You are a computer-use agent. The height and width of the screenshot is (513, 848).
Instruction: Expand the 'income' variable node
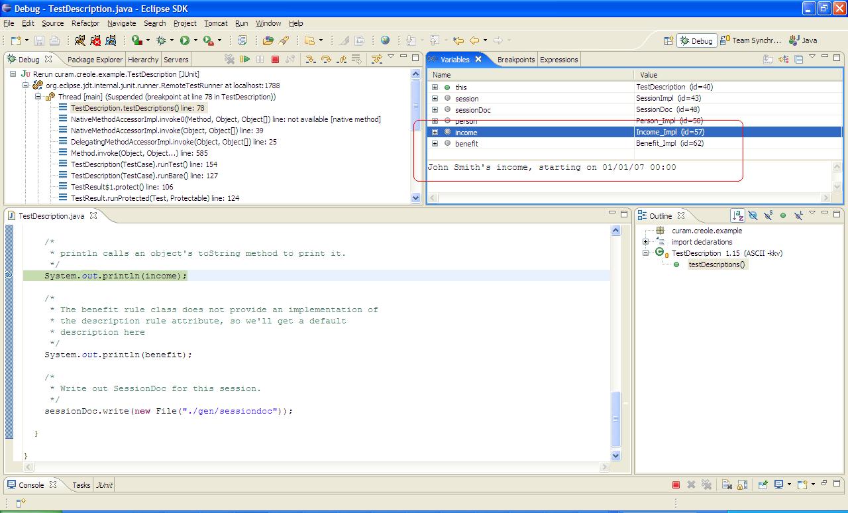tap(435, 133)
